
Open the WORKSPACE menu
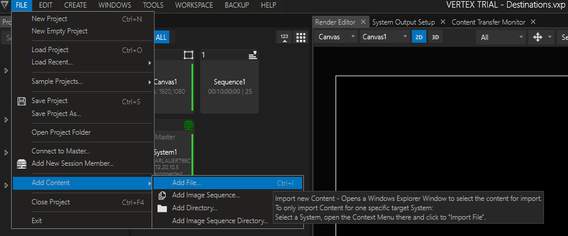(195, 5)
